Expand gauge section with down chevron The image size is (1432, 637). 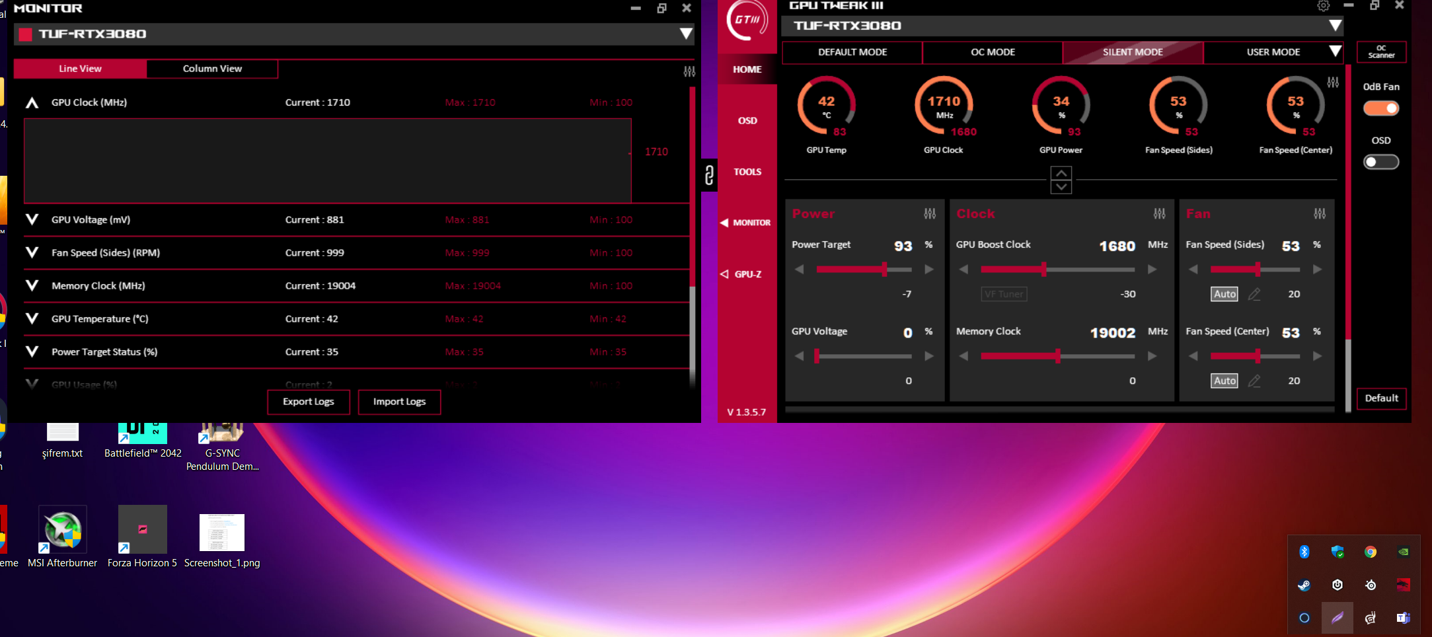coord(1061,187)
